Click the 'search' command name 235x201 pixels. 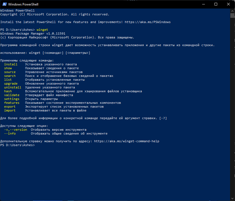point(10,76)
